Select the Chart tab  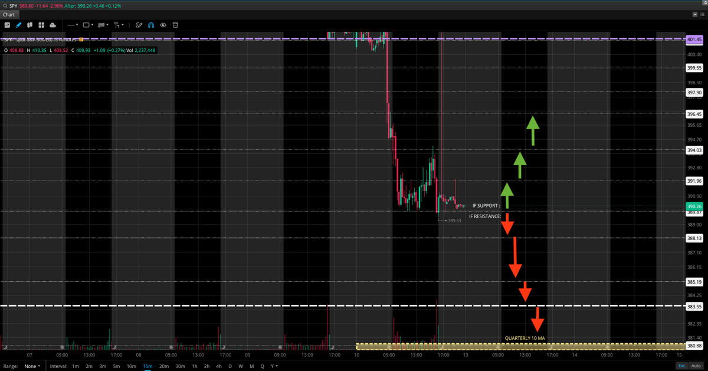point(9,14)
